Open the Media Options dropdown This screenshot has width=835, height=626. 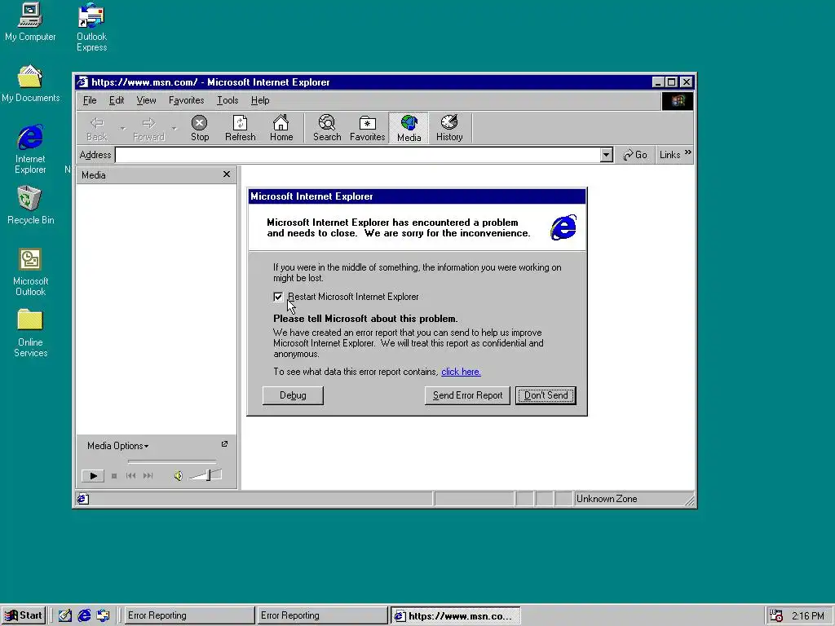tap(117, 446)
